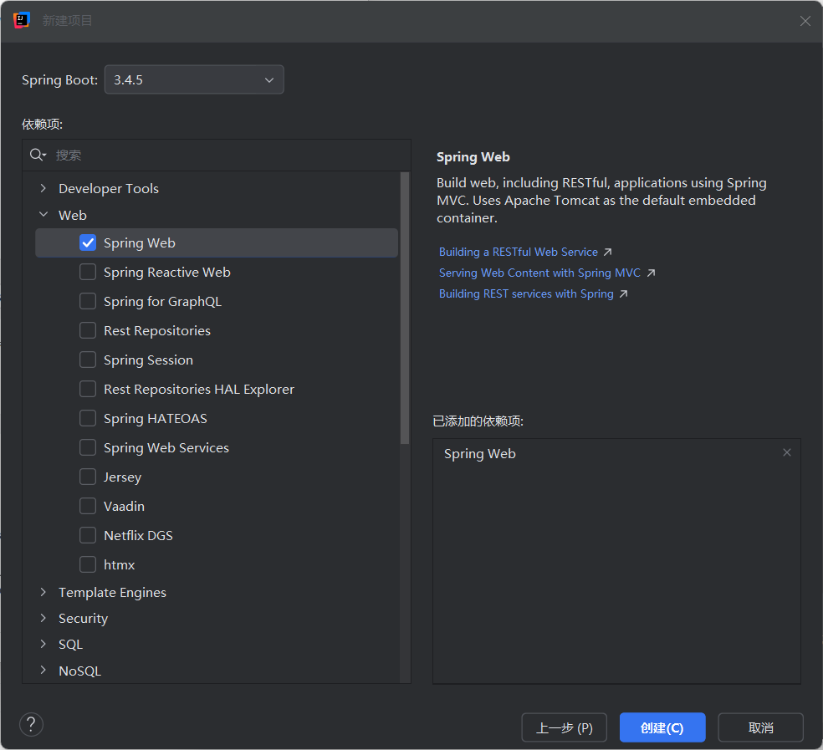Check the Vaadin checkbox
The height and width of the screenshot is (750, 823).
point(88,506)
